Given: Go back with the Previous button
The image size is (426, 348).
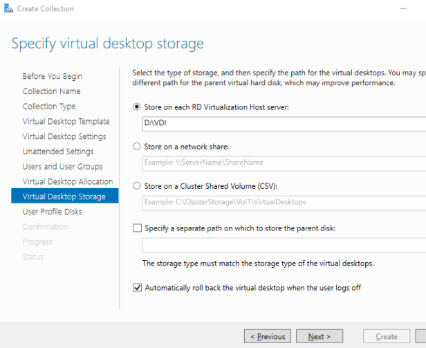Looking at the screenshot, I should click(x=267, y=337).
